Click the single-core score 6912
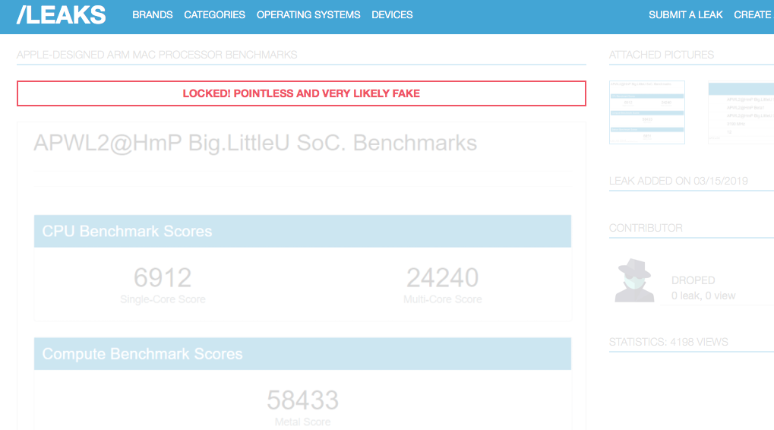 click(163, 277)
